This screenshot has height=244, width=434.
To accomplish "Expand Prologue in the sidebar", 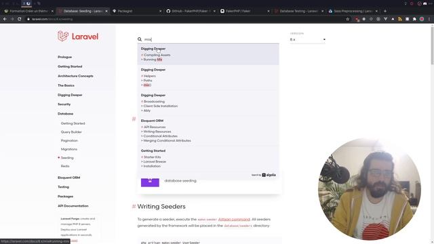I will click(x=65, y=57).
